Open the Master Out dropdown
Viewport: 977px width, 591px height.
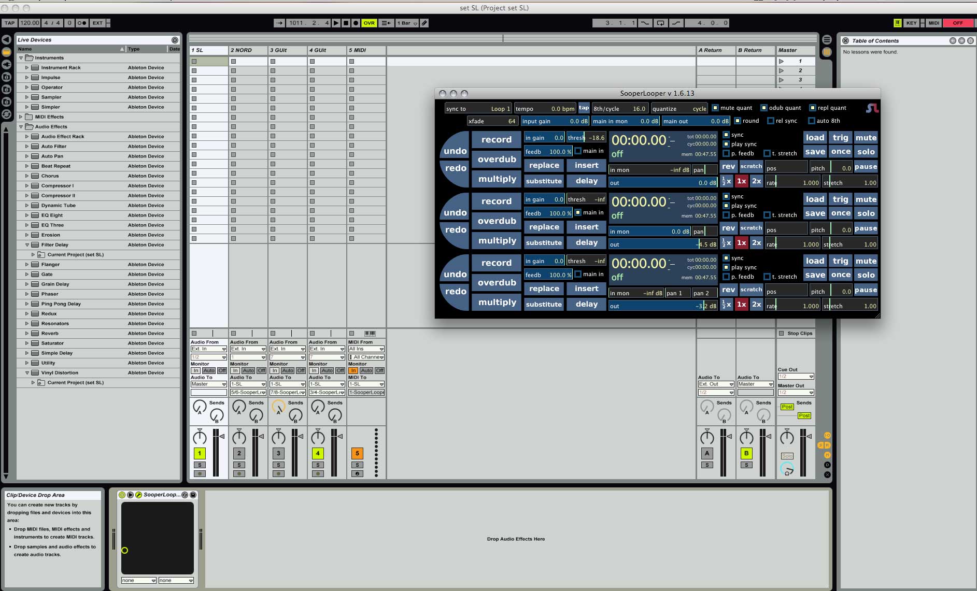pyautogui.click(x=796, y=393)
